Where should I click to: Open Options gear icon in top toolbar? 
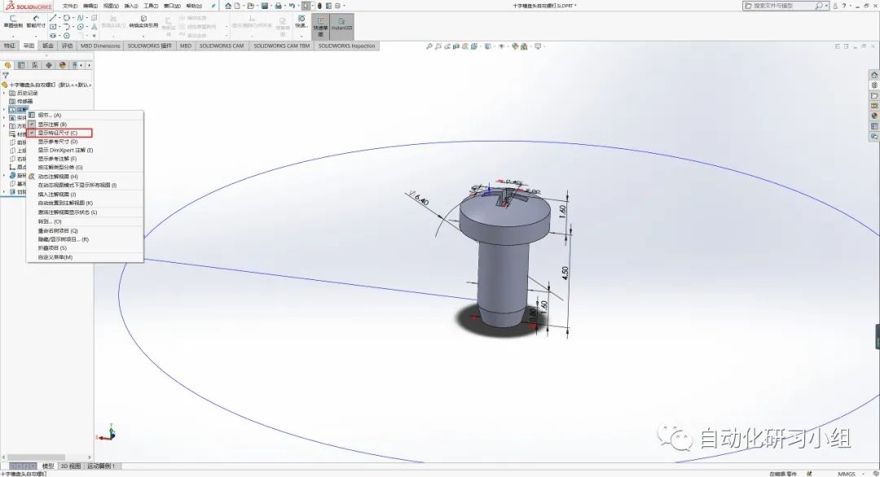338,6
